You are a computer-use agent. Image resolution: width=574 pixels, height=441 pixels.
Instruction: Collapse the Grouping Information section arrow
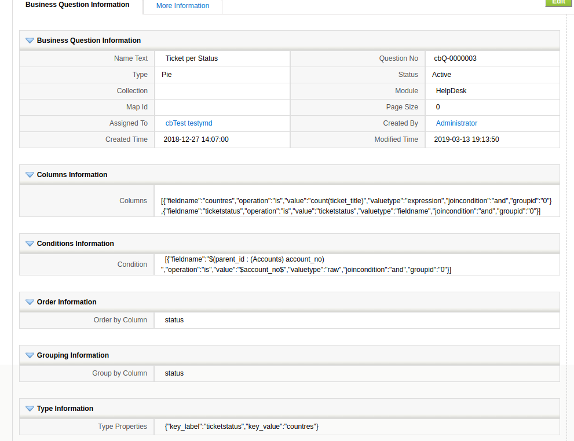[30, 355]
